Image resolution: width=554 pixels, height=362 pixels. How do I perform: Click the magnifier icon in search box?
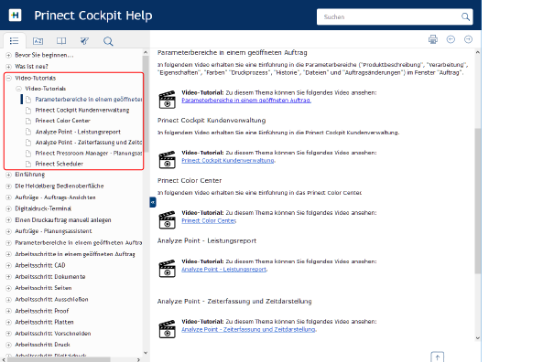coord(465,16)
